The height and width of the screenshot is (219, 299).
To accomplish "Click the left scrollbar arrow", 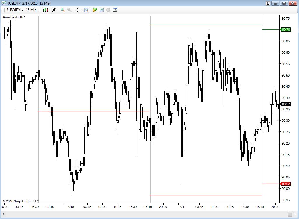I will pyautogui.click(x=3, y=214).
